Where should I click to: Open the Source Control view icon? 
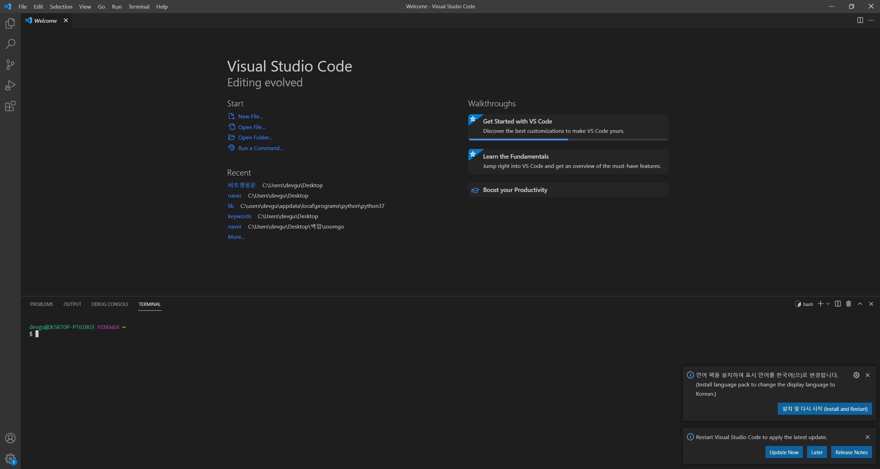coord(10,65)
